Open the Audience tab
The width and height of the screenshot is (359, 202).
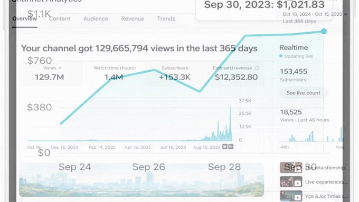click(x=96, y=19)
